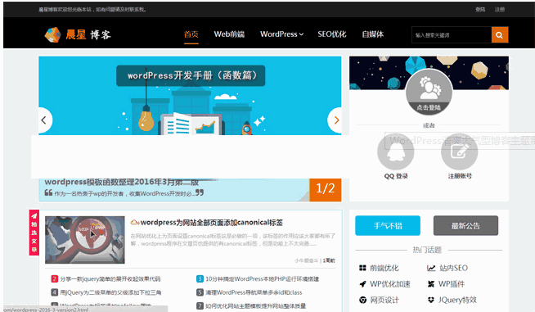Focus the search keyword input field
The height and width of the screenshot is (312, 535).
click(452, 35)
